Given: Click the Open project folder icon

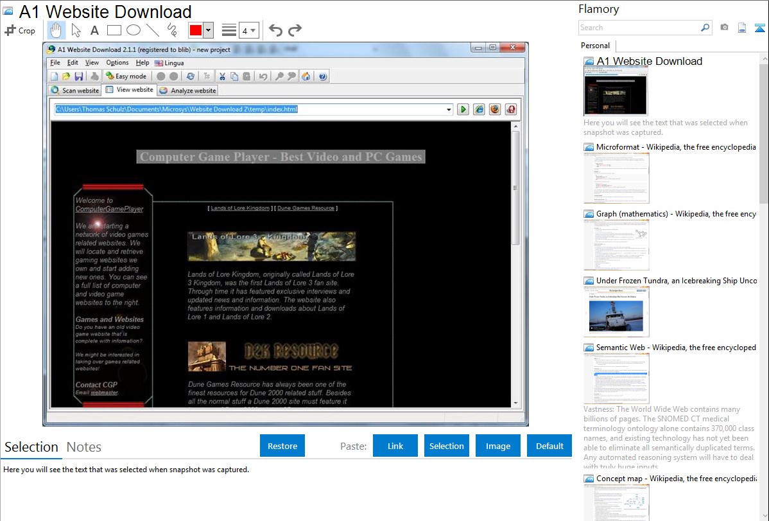Looking at the screenshot, I should 66,76.
